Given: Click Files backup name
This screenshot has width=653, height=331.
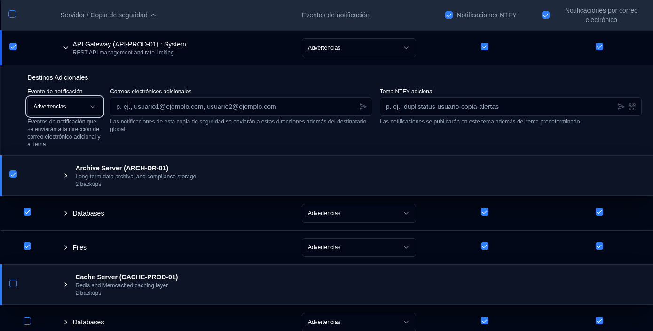Looking at the screenshot, I should (x=79, y=247).
